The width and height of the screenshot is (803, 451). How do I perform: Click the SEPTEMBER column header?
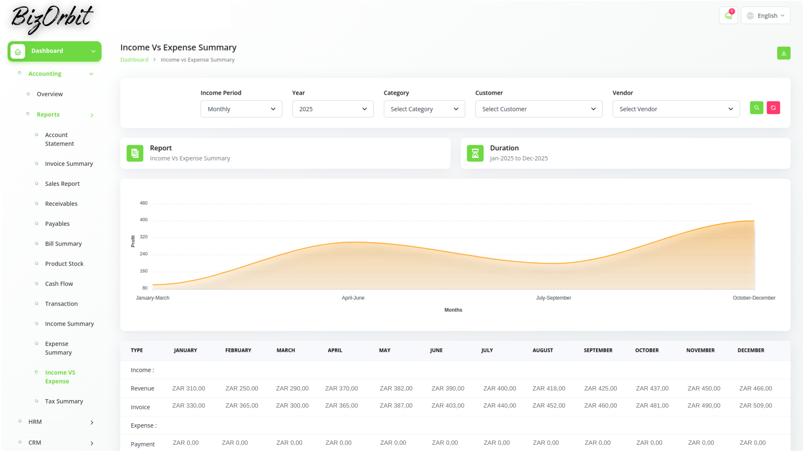pos(598,350)
